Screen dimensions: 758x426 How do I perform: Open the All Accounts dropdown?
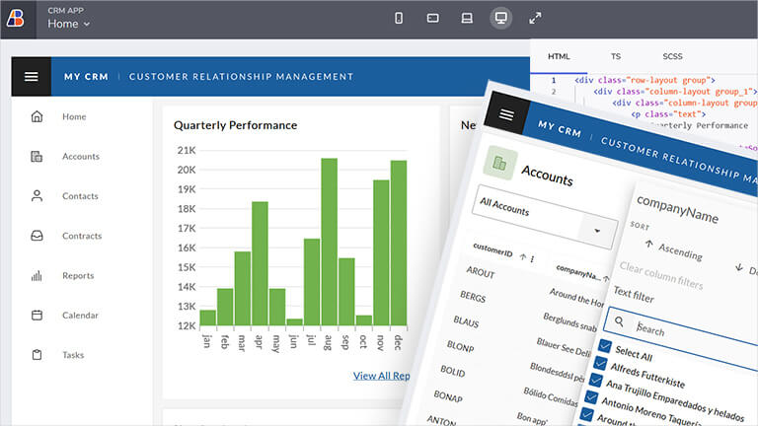pos(597,232)
